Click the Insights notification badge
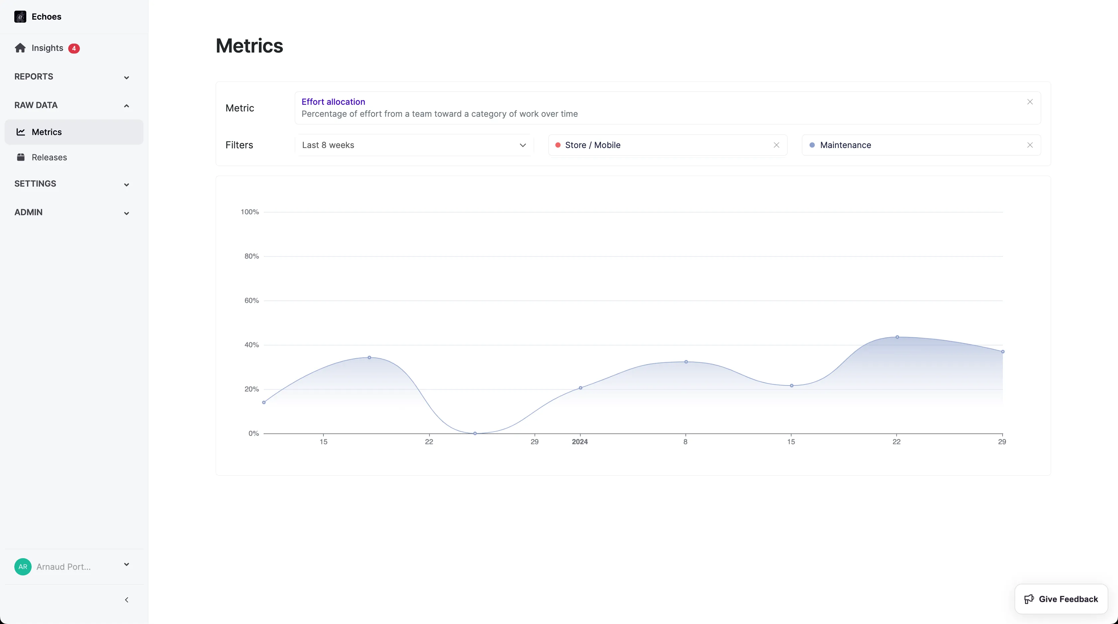 pos(74,48)
